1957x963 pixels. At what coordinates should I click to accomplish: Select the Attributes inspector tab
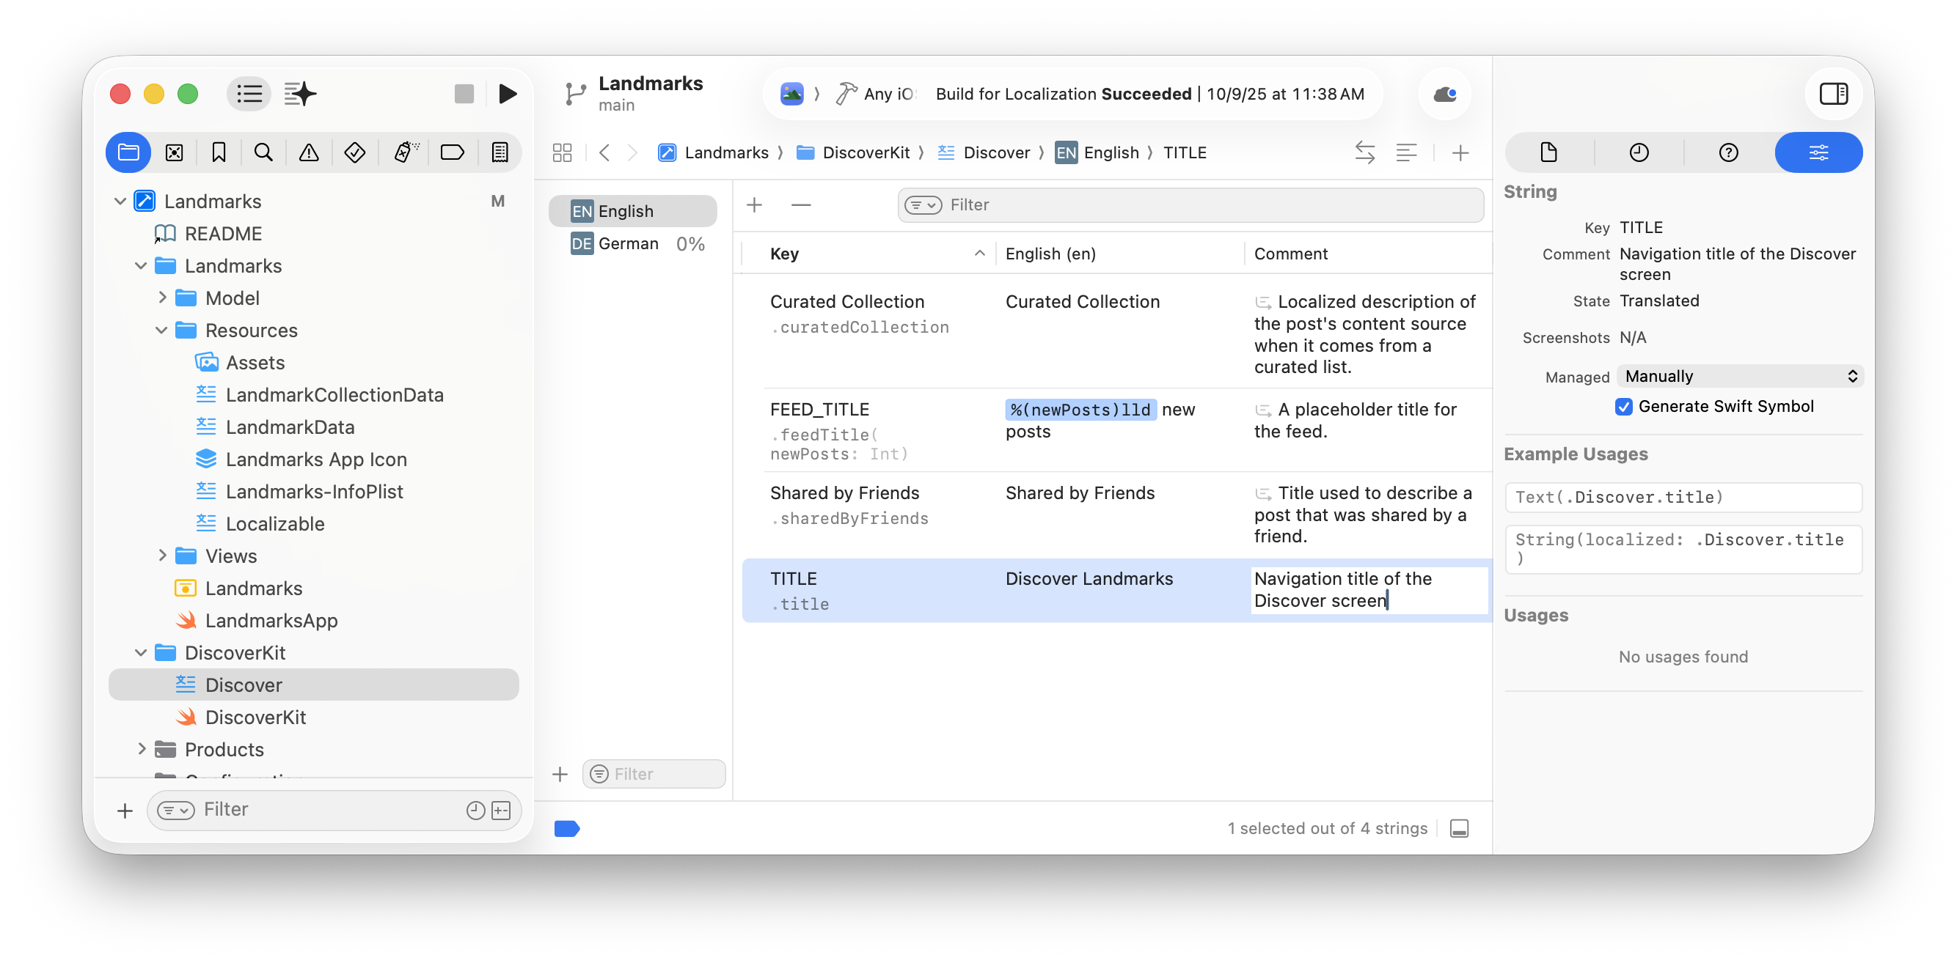(x=1819, y=152)
